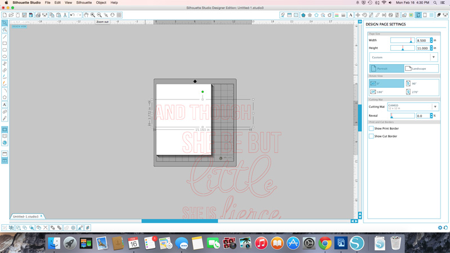The height and width of the screenshot is (253, 450).
Task: Select the Draw a rectangle tool
Action: 4,43
